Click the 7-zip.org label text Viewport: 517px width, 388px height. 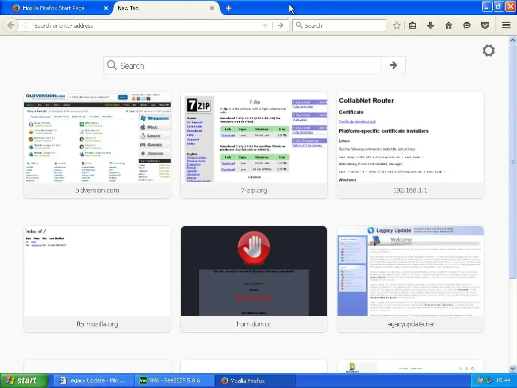coord(254,190)
